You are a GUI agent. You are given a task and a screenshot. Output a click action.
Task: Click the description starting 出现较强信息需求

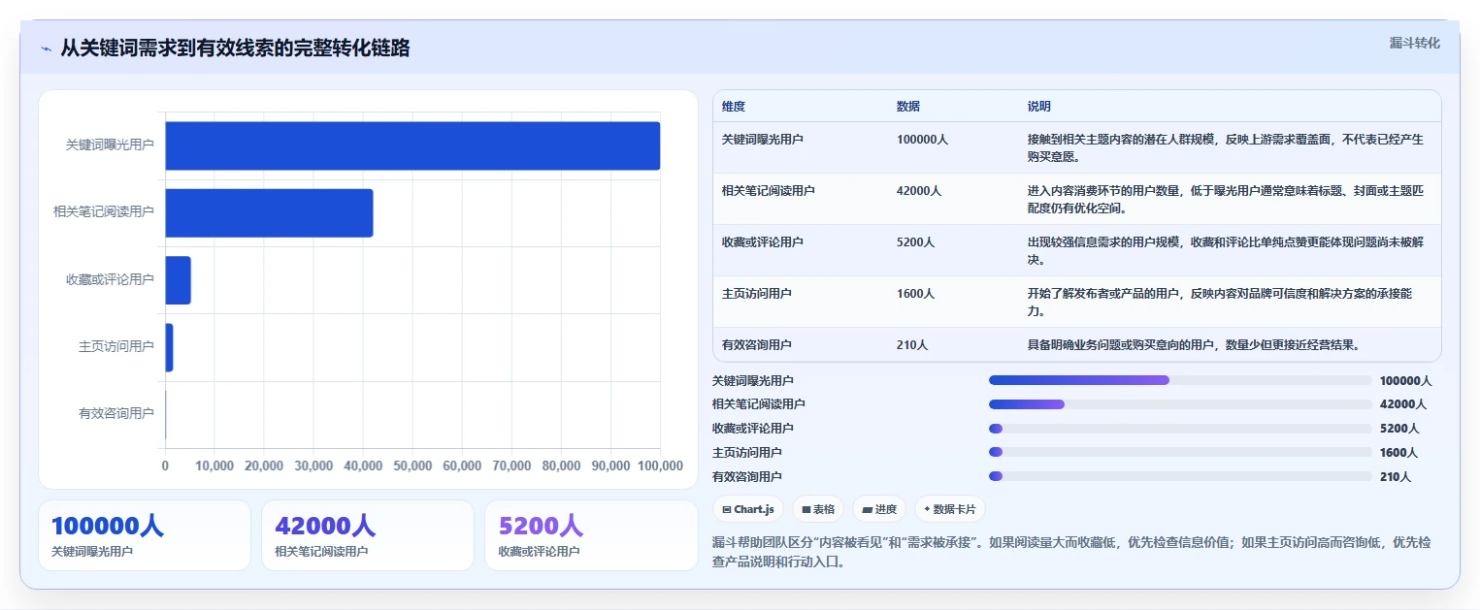pyautogui.click(x=1226, y=250)
